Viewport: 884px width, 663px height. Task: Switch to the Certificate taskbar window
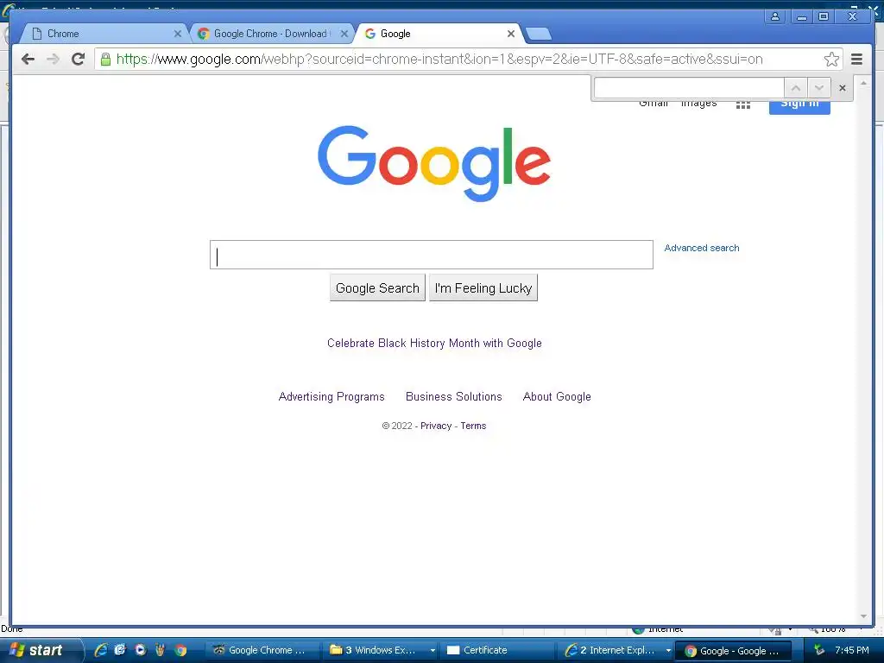pyautogui.click(x=497, y=651)
